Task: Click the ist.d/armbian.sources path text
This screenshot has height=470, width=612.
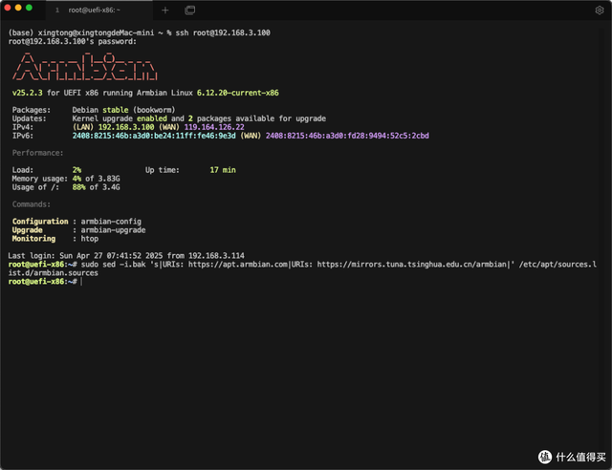Action: pyautogui.click(x=54, y=273)
